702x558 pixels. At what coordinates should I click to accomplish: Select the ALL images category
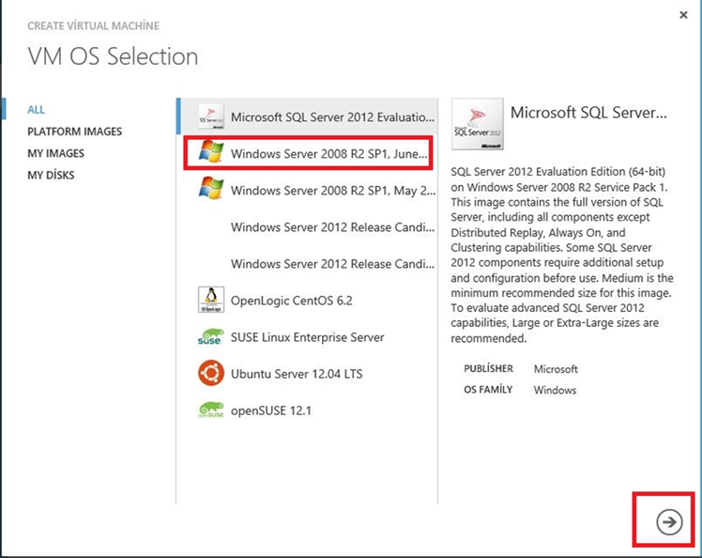pos(37,110)
